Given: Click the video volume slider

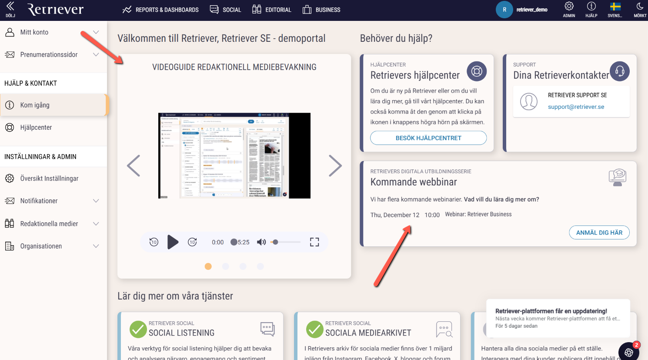Looking at the screenshot, I should click(285, 242).
